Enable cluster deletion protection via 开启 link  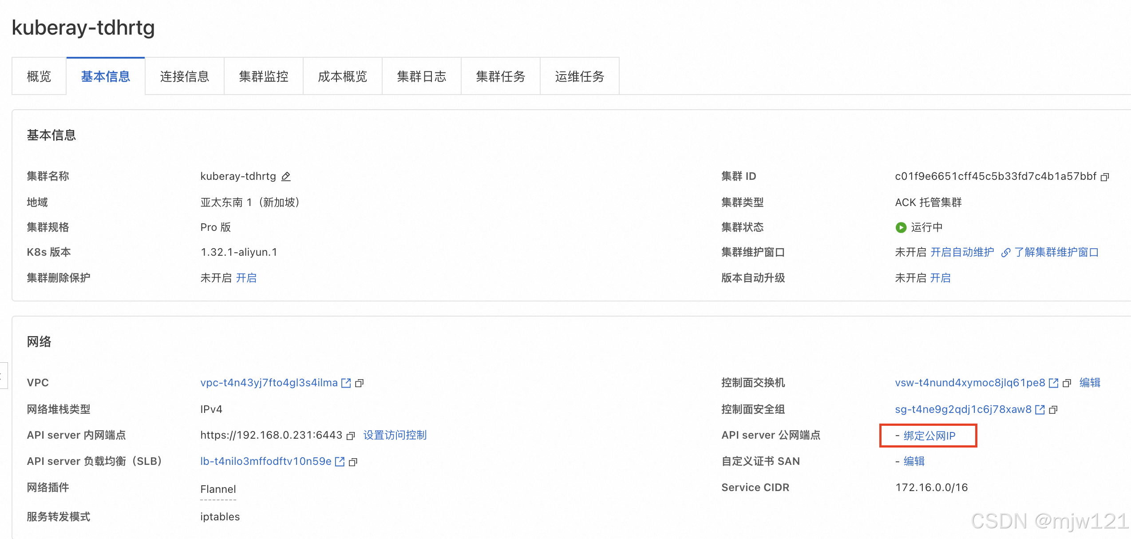click(246, 278)
